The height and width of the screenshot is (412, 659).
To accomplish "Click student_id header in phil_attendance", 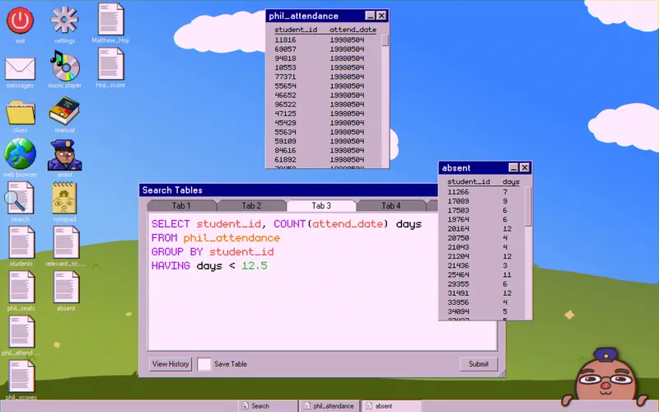I will coord(296,30).
